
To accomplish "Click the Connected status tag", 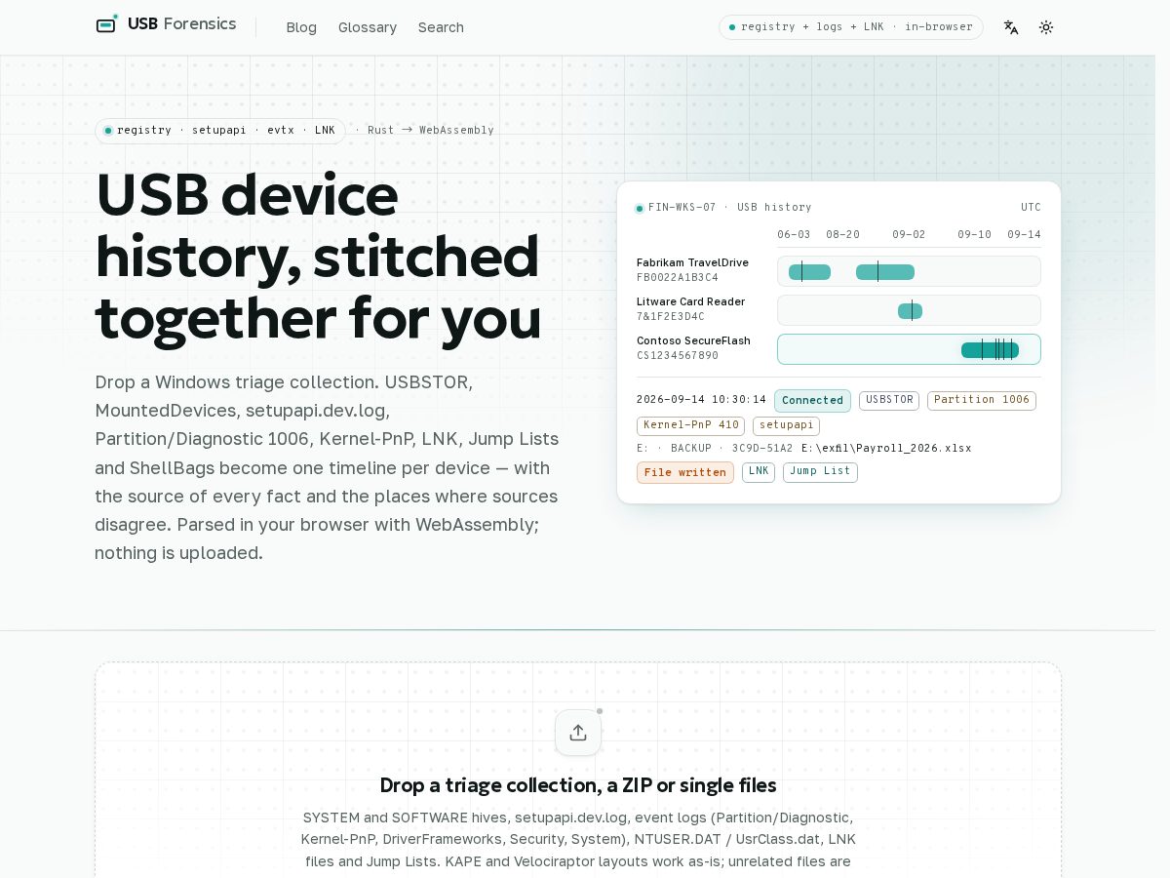I will point(812,400).
